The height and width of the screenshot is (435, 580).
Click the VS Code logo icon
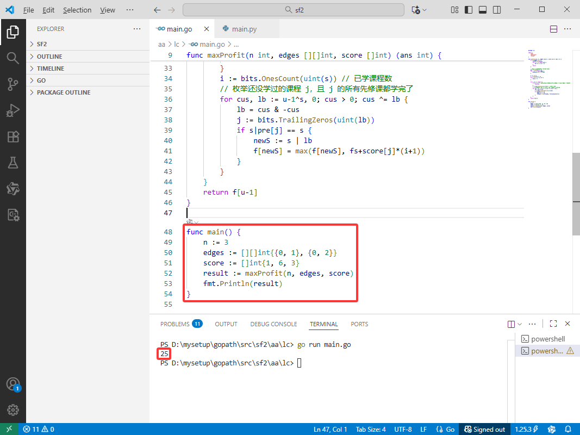pos(10,10)
